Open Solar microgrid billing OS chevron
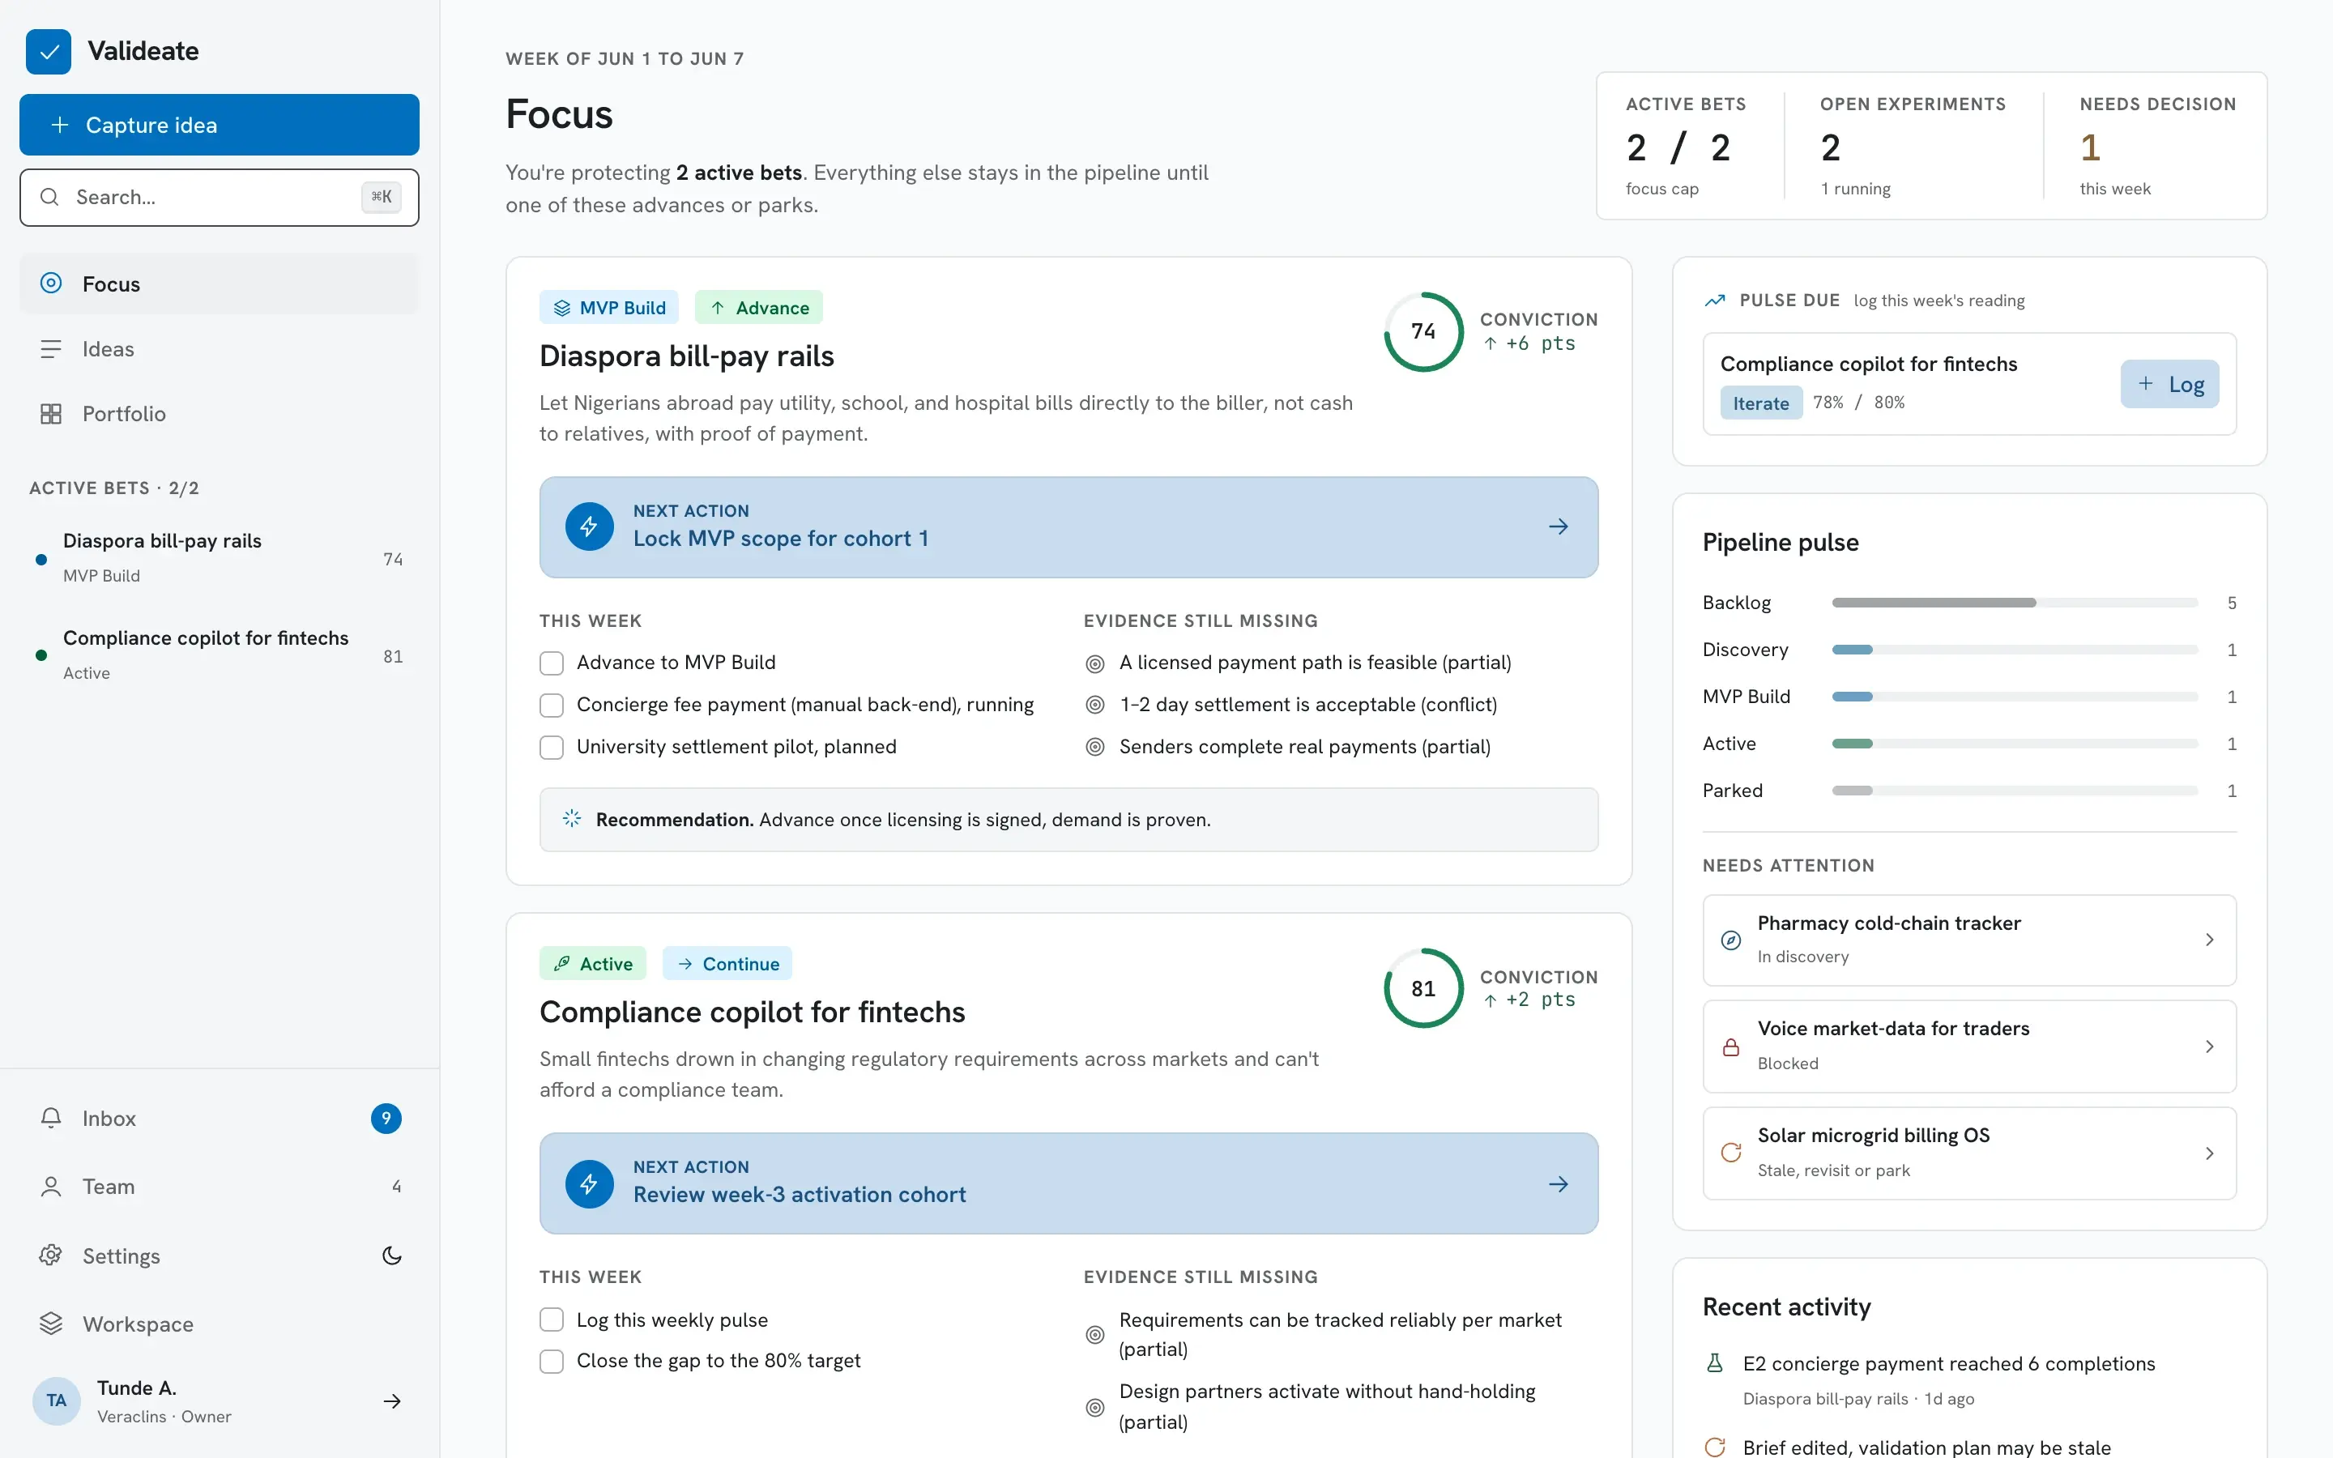 tap(2210, 1153)
